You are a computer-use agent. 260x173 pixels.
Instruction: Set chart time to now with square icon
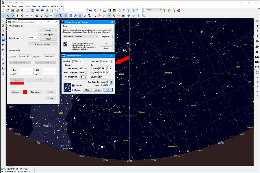pos(124,10)
